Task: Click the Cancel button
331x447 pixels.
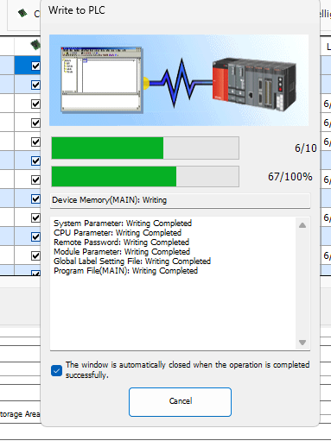Action: click(180, 401)
